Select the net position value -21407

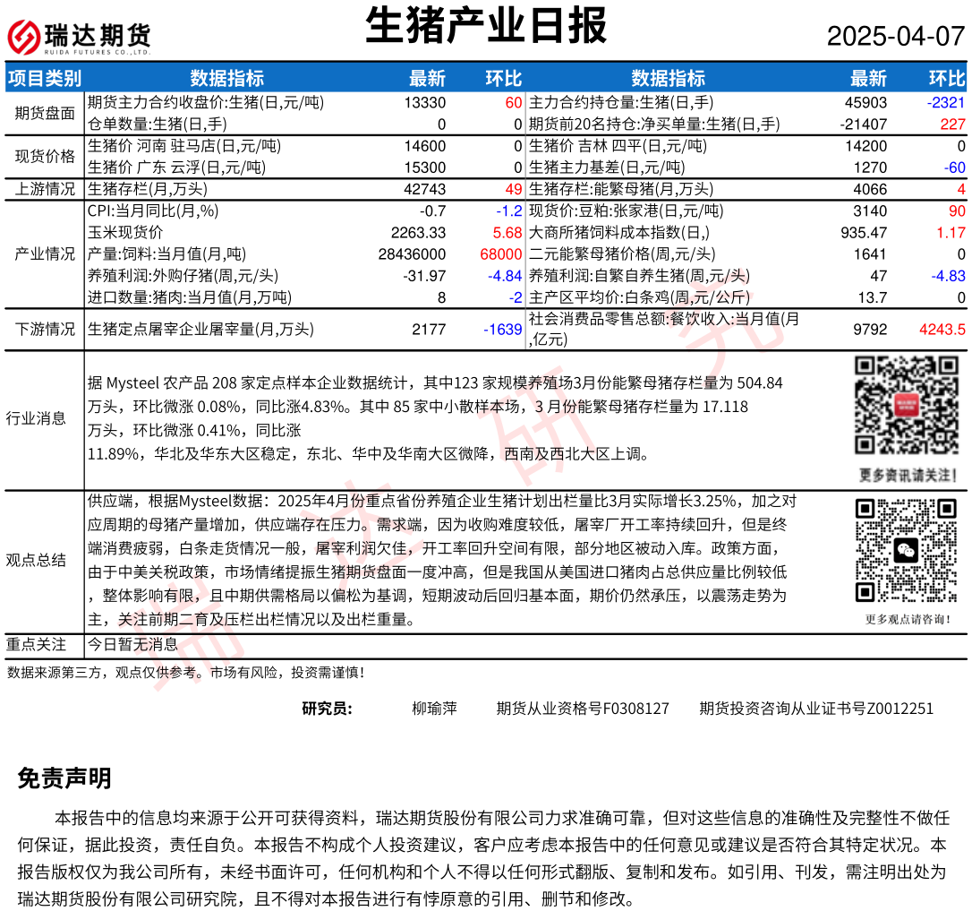click(x=864, y=125)
